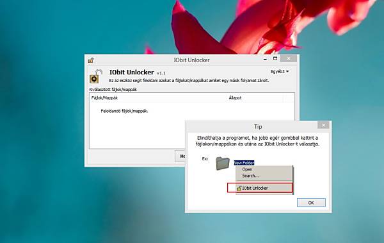Click the lock icon beside IObit Unlocker entry
This screenshot has height=243, width=384.
(239, 189)
